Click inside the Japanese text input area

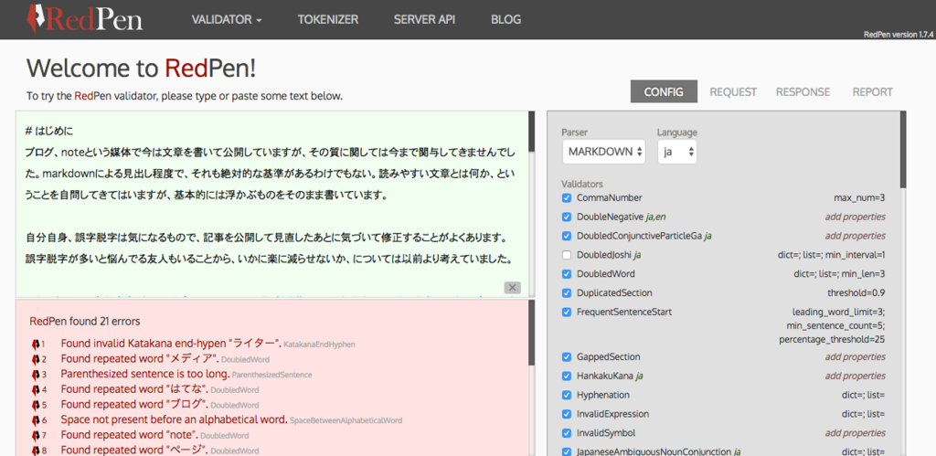tap(271, 203)
